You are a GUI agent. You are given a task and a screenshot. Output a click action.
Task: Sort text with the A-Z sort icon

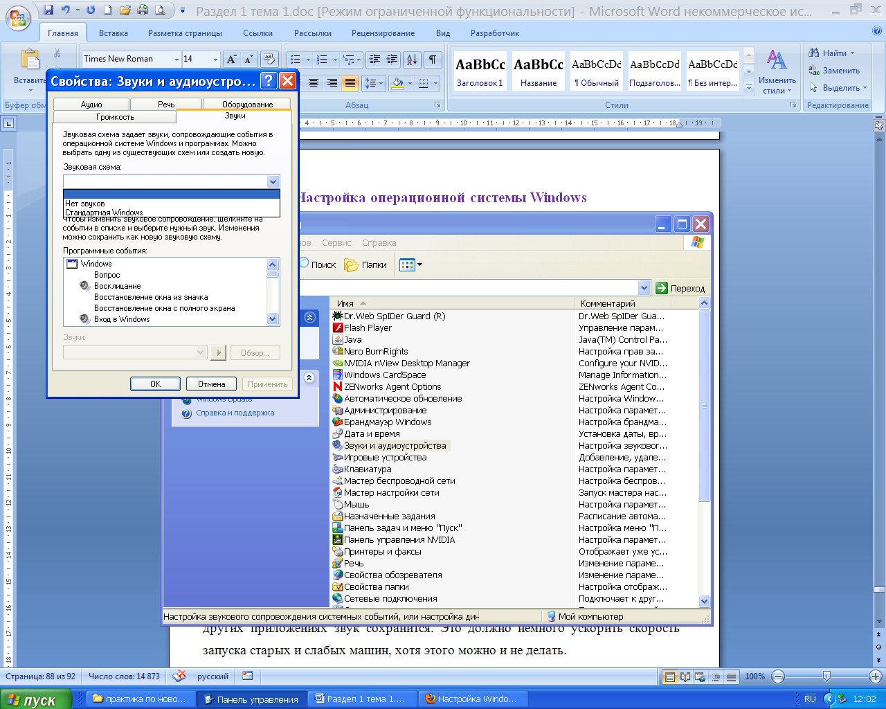(x=411, y=60)
